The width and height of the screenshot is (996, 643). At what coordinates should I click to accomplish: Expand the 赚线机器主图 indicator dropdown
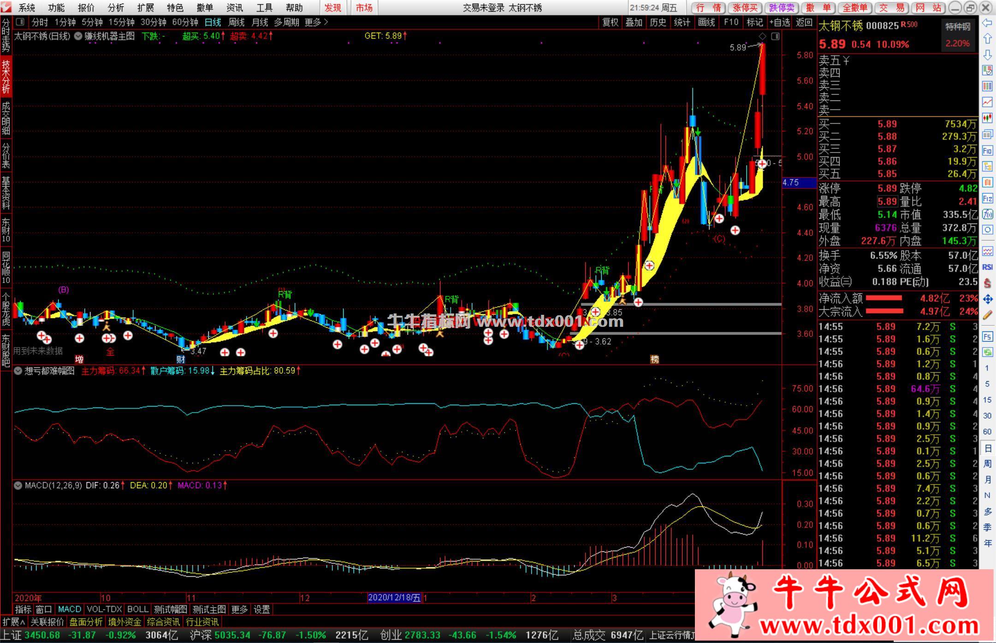(x=78, y=36)
